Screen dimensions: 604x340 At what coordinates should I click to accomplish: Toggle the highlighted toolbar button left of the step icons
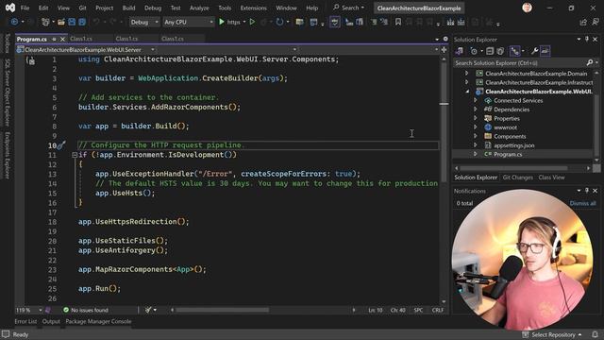pos(335,22)
